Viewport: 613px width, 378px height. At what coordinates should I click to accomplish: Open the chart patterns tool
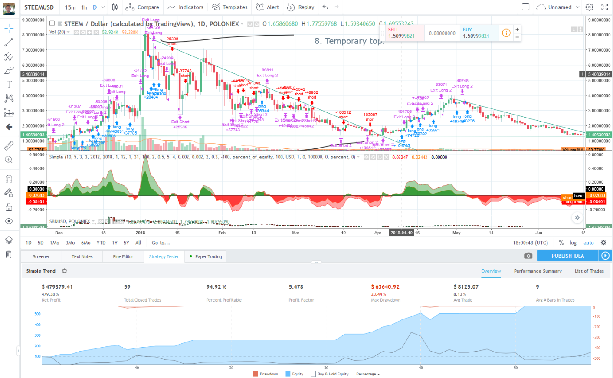(x=9, y=99)
